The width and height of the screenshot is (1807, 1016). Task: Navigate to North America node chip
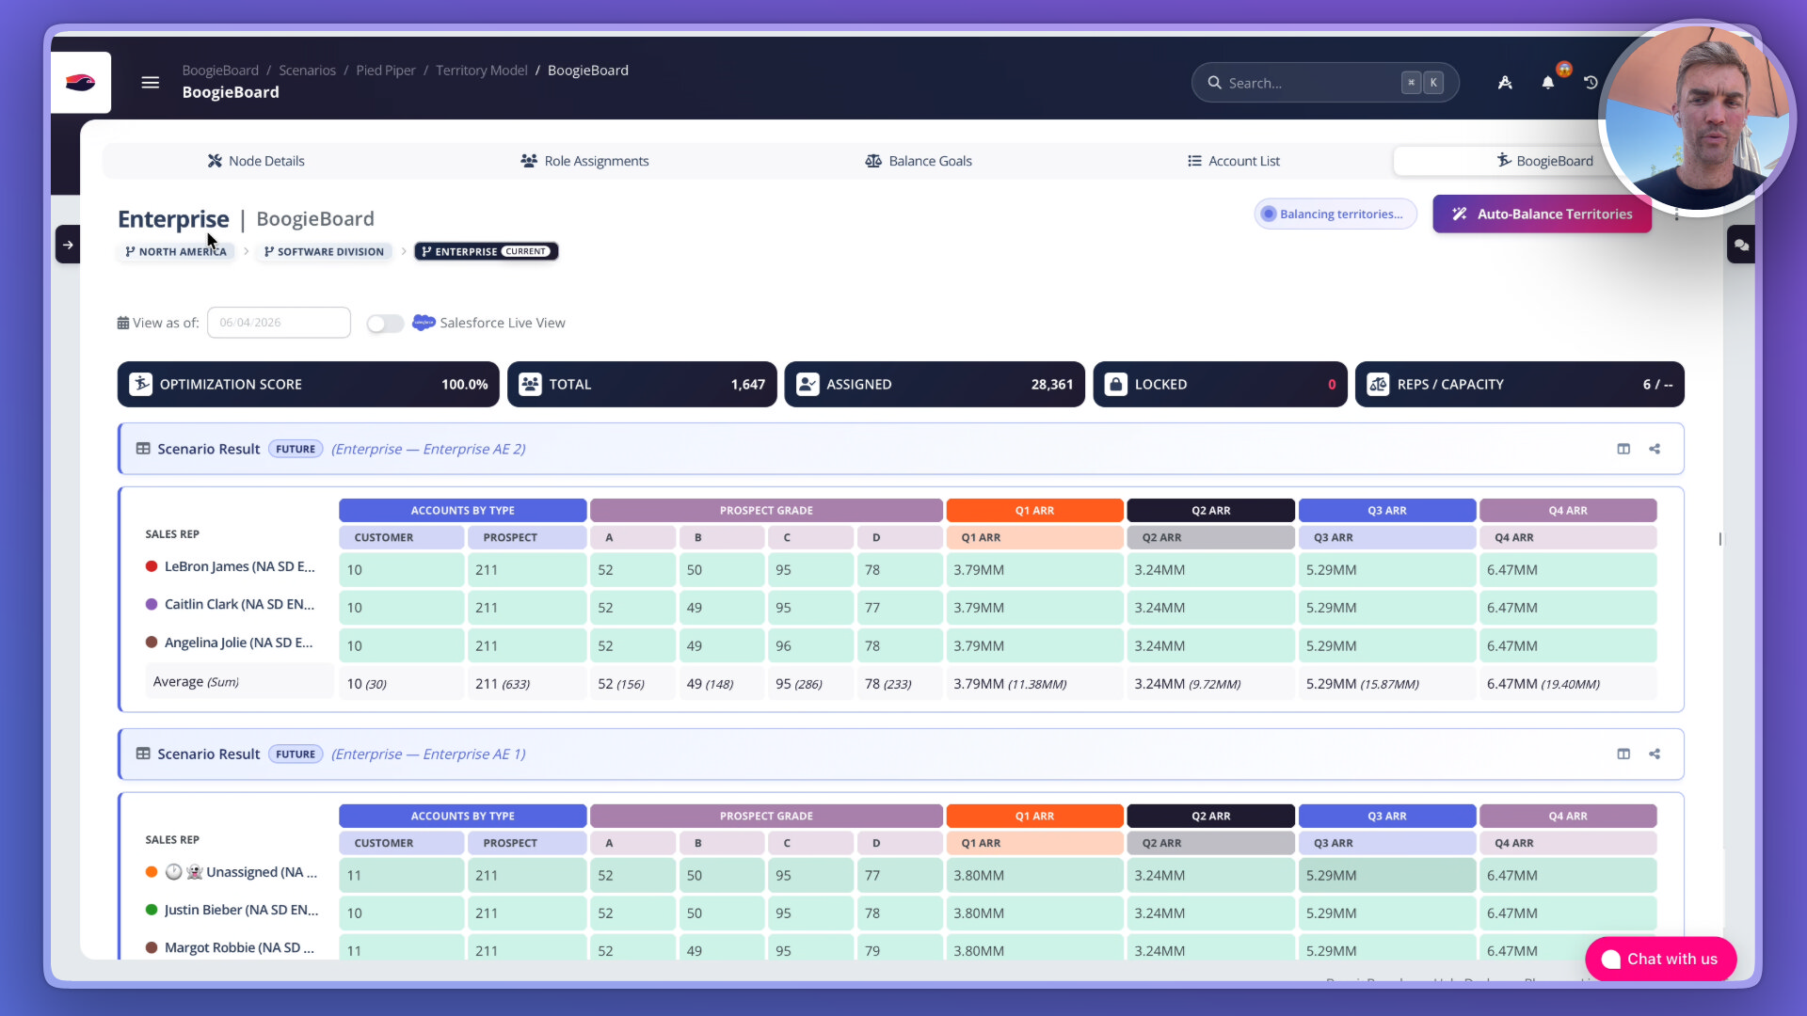pos(176,251)
